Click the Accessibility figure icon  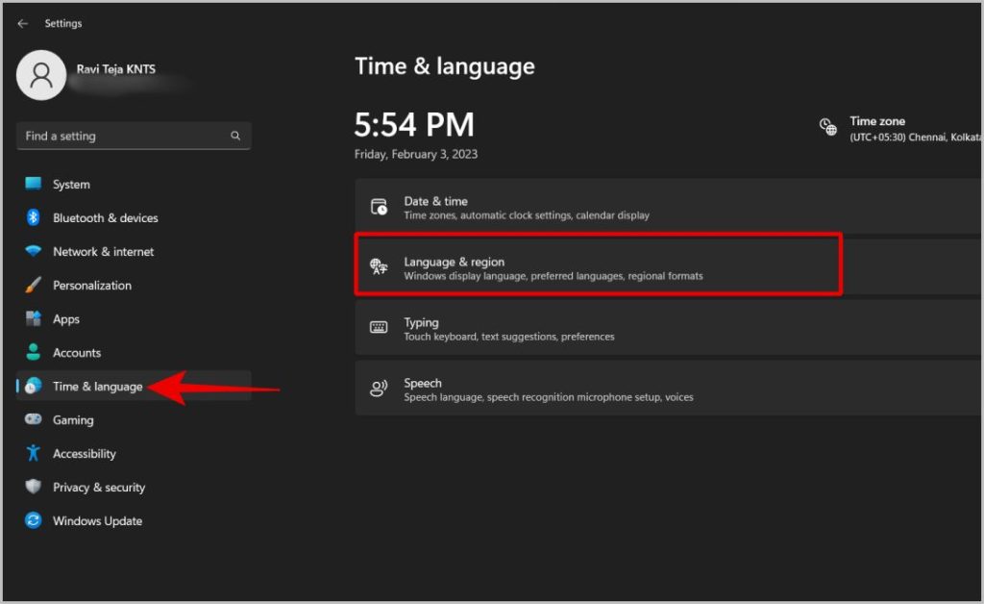tap(34, 453)
